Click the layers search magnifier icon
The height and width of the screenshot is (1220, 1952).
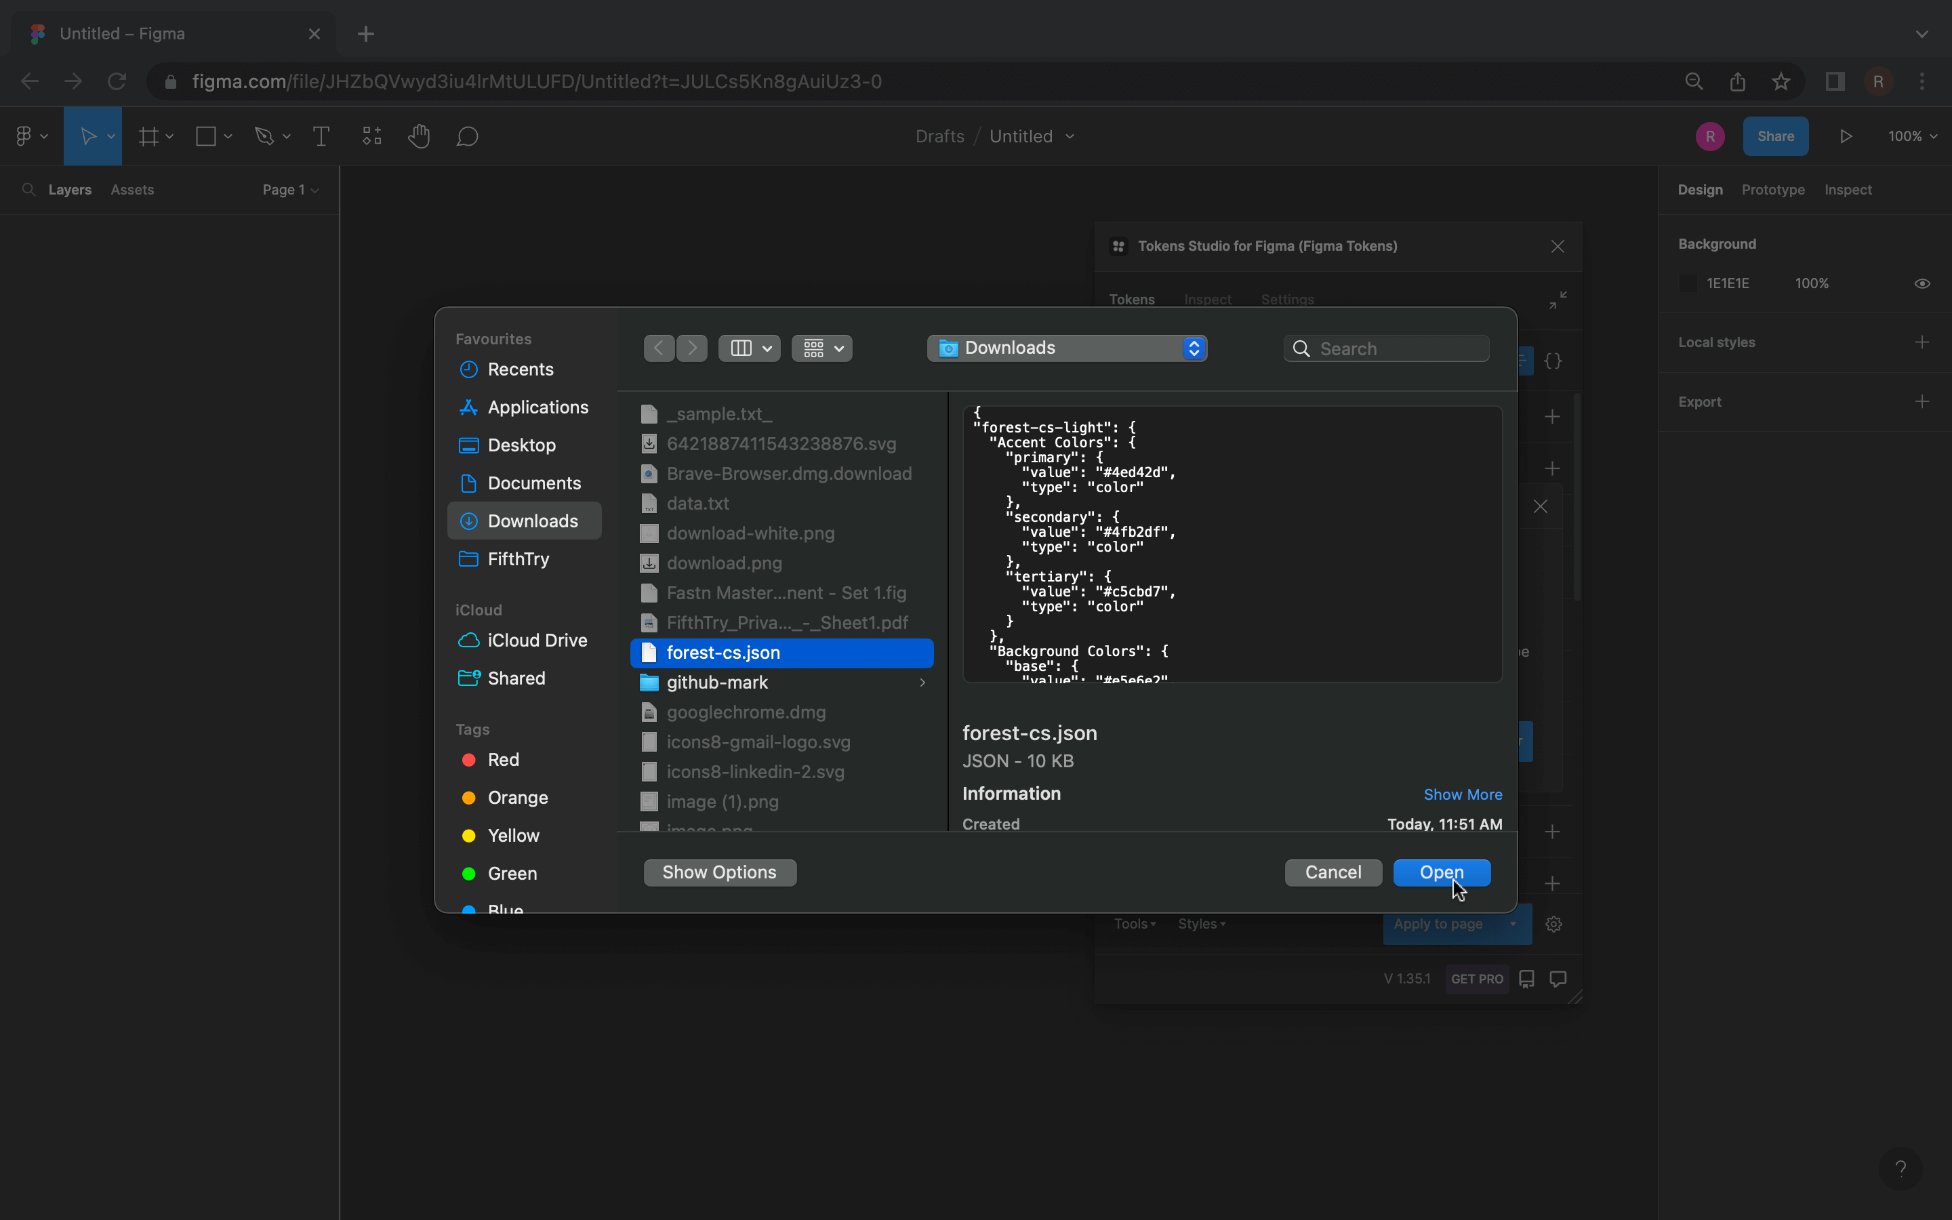tap(29, 190)
